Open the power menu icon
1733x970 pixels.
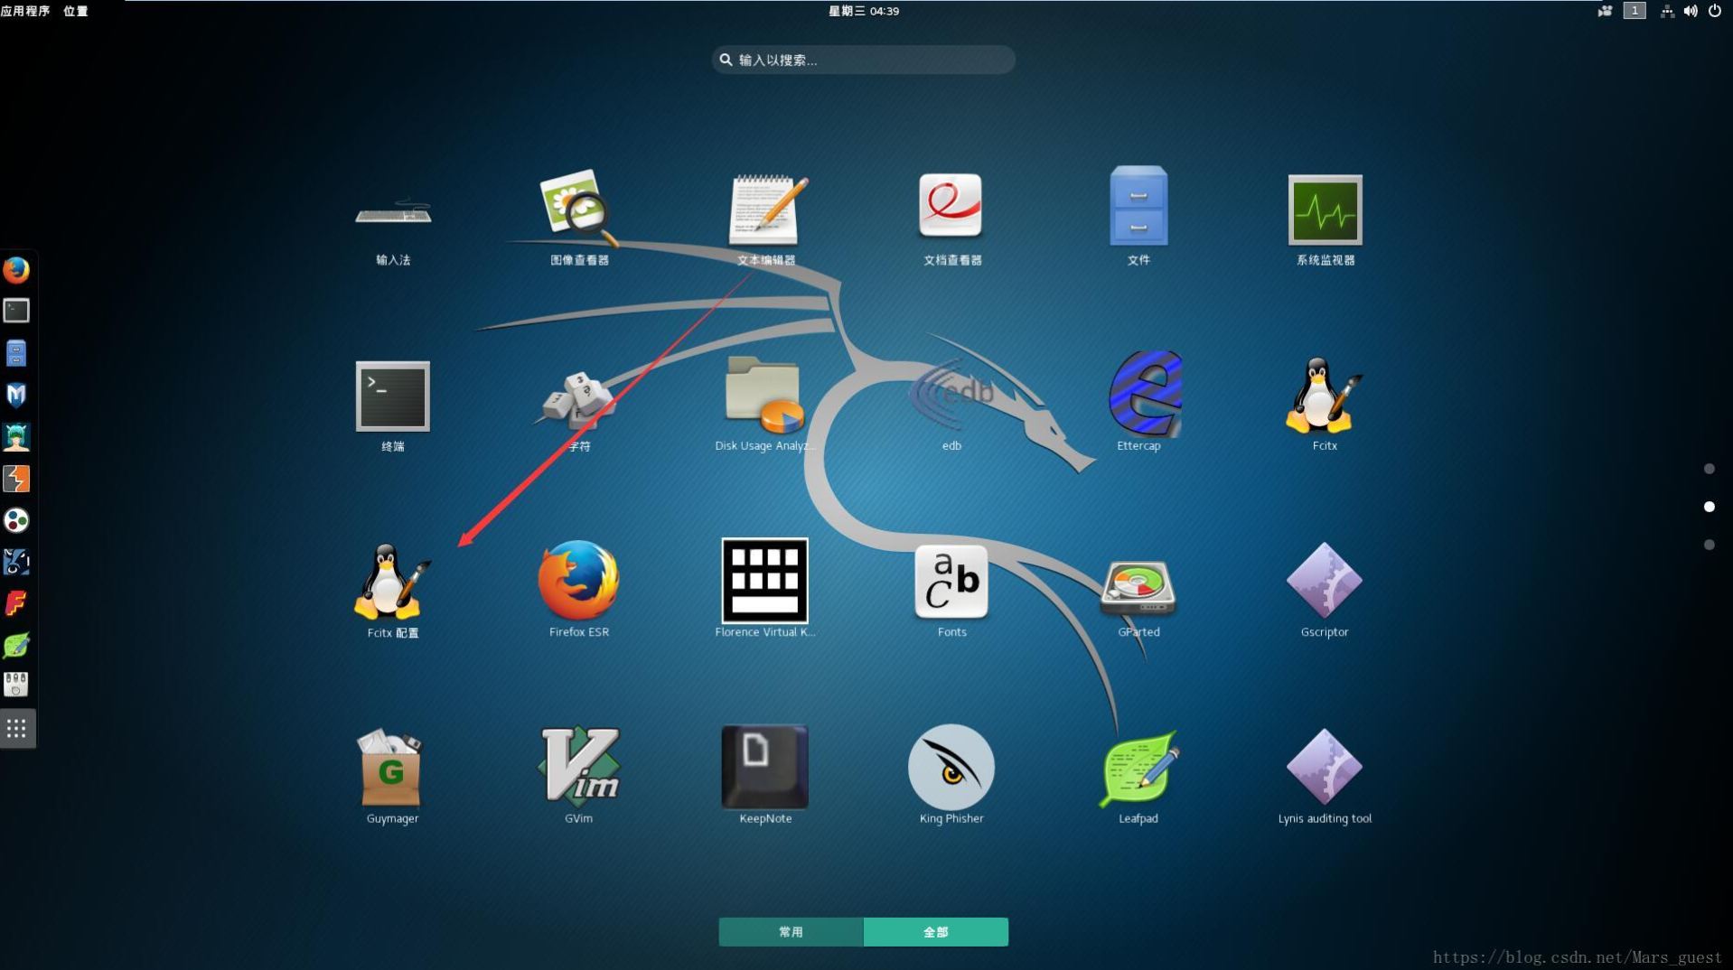(1714, 11)
